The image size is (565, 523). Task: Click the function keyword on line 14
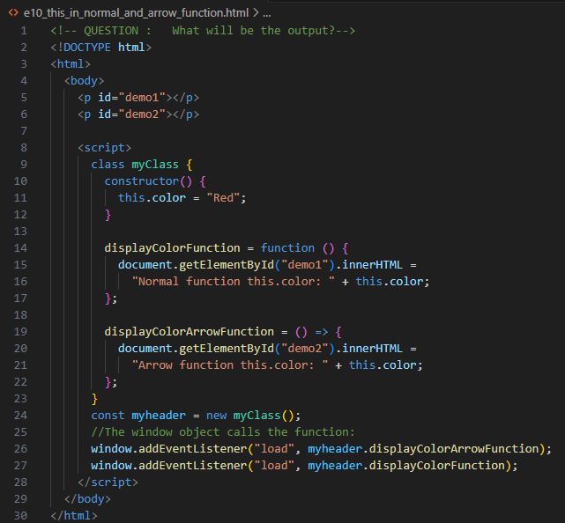287,248
